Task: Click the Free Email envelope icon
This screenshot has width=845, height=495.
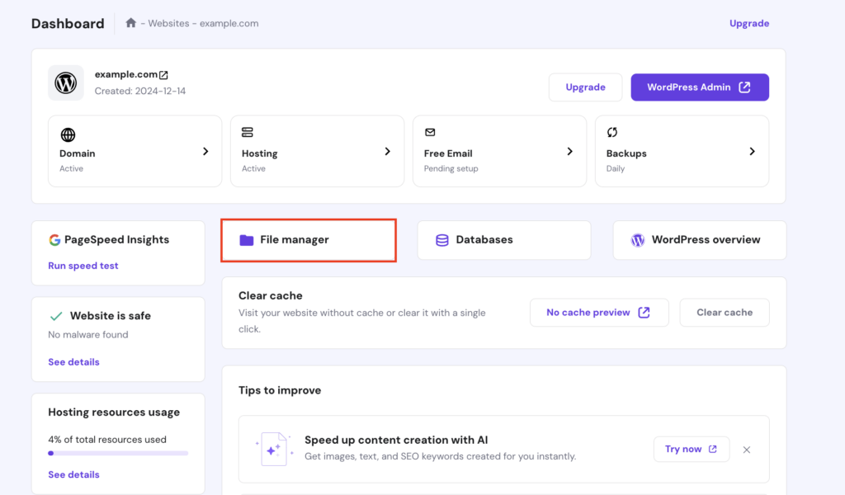Action: 430,130
